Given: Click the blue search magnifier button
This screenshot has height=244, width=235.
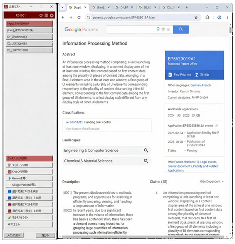Looking at the screenshot, I should pyautogui.click(x=181, y=29).
